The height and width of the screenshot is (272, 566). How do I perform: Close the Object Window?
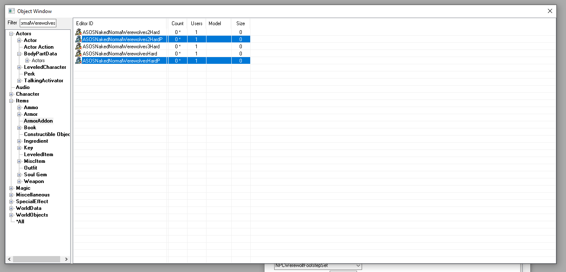pos(550,11)
